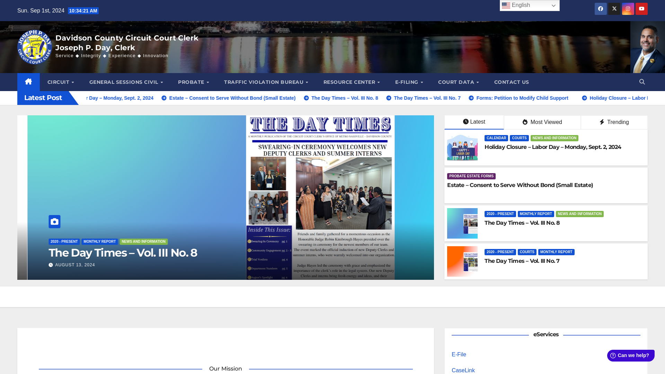Click 2020 - PRESENT tag on featured slide

click(x=64, y=242)
